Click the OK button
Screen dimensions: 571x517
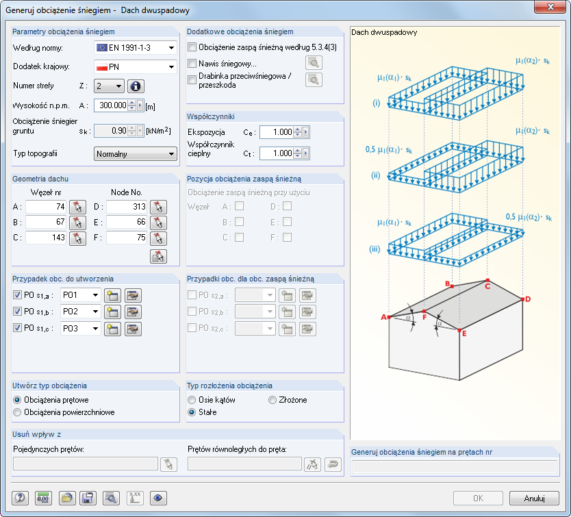478,498
